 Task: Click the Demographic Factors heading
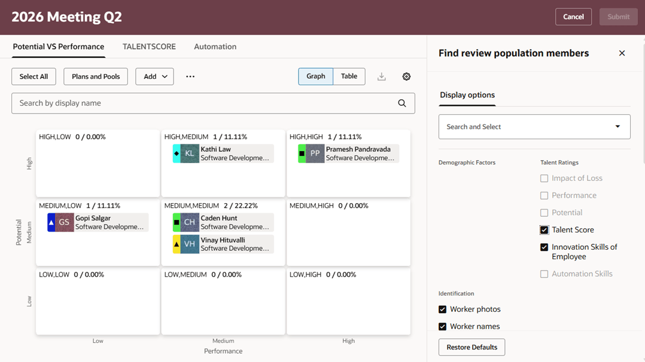(467, 162)
